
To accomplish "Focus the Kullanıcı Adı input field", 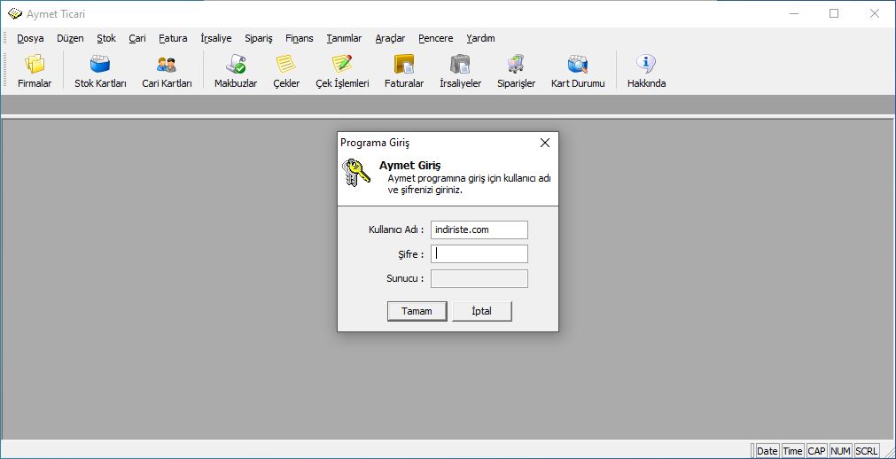I will point(479,229).
